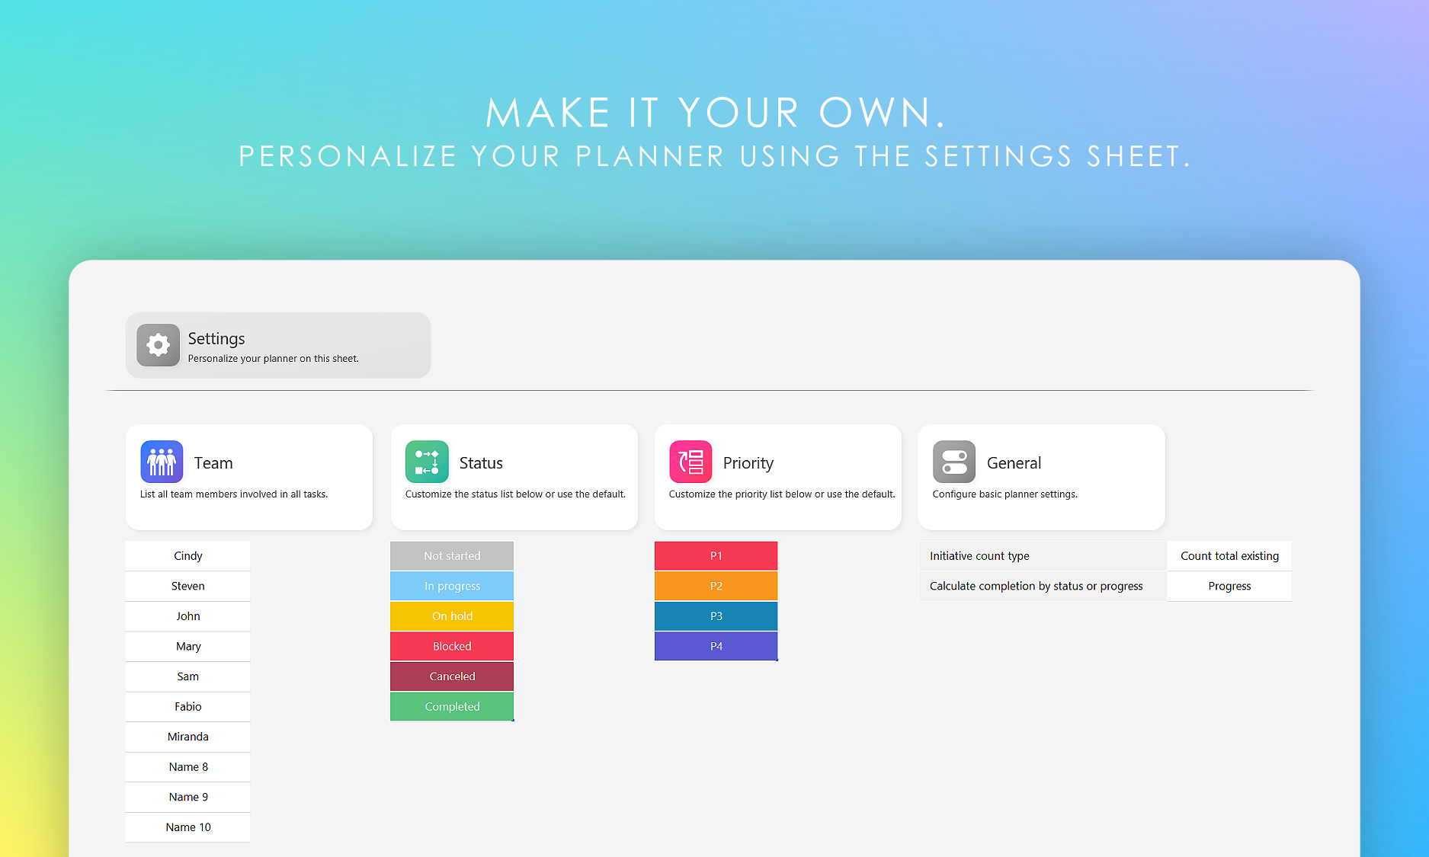Click the Settings gear icon
This screenshot has width=1429, height=857.
(x=158, y=345)
